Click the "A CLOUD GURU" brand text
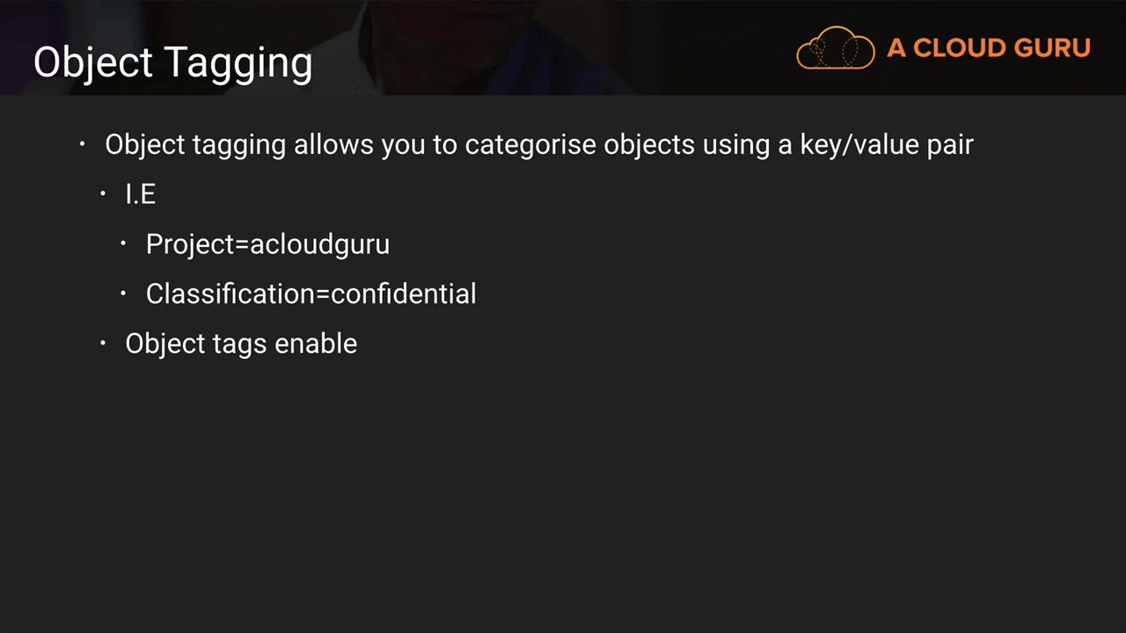 coord(989,48)
